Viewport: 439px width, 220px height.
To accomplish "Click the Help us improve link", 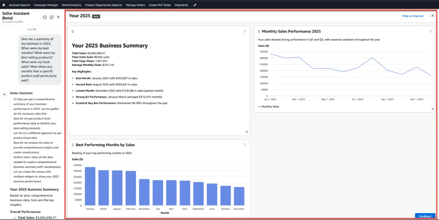I will coord(413,16).
